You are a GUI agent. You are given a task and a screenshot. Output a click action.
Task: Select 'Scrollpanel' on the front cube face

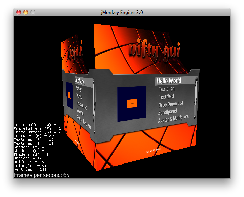coord(167,112)
